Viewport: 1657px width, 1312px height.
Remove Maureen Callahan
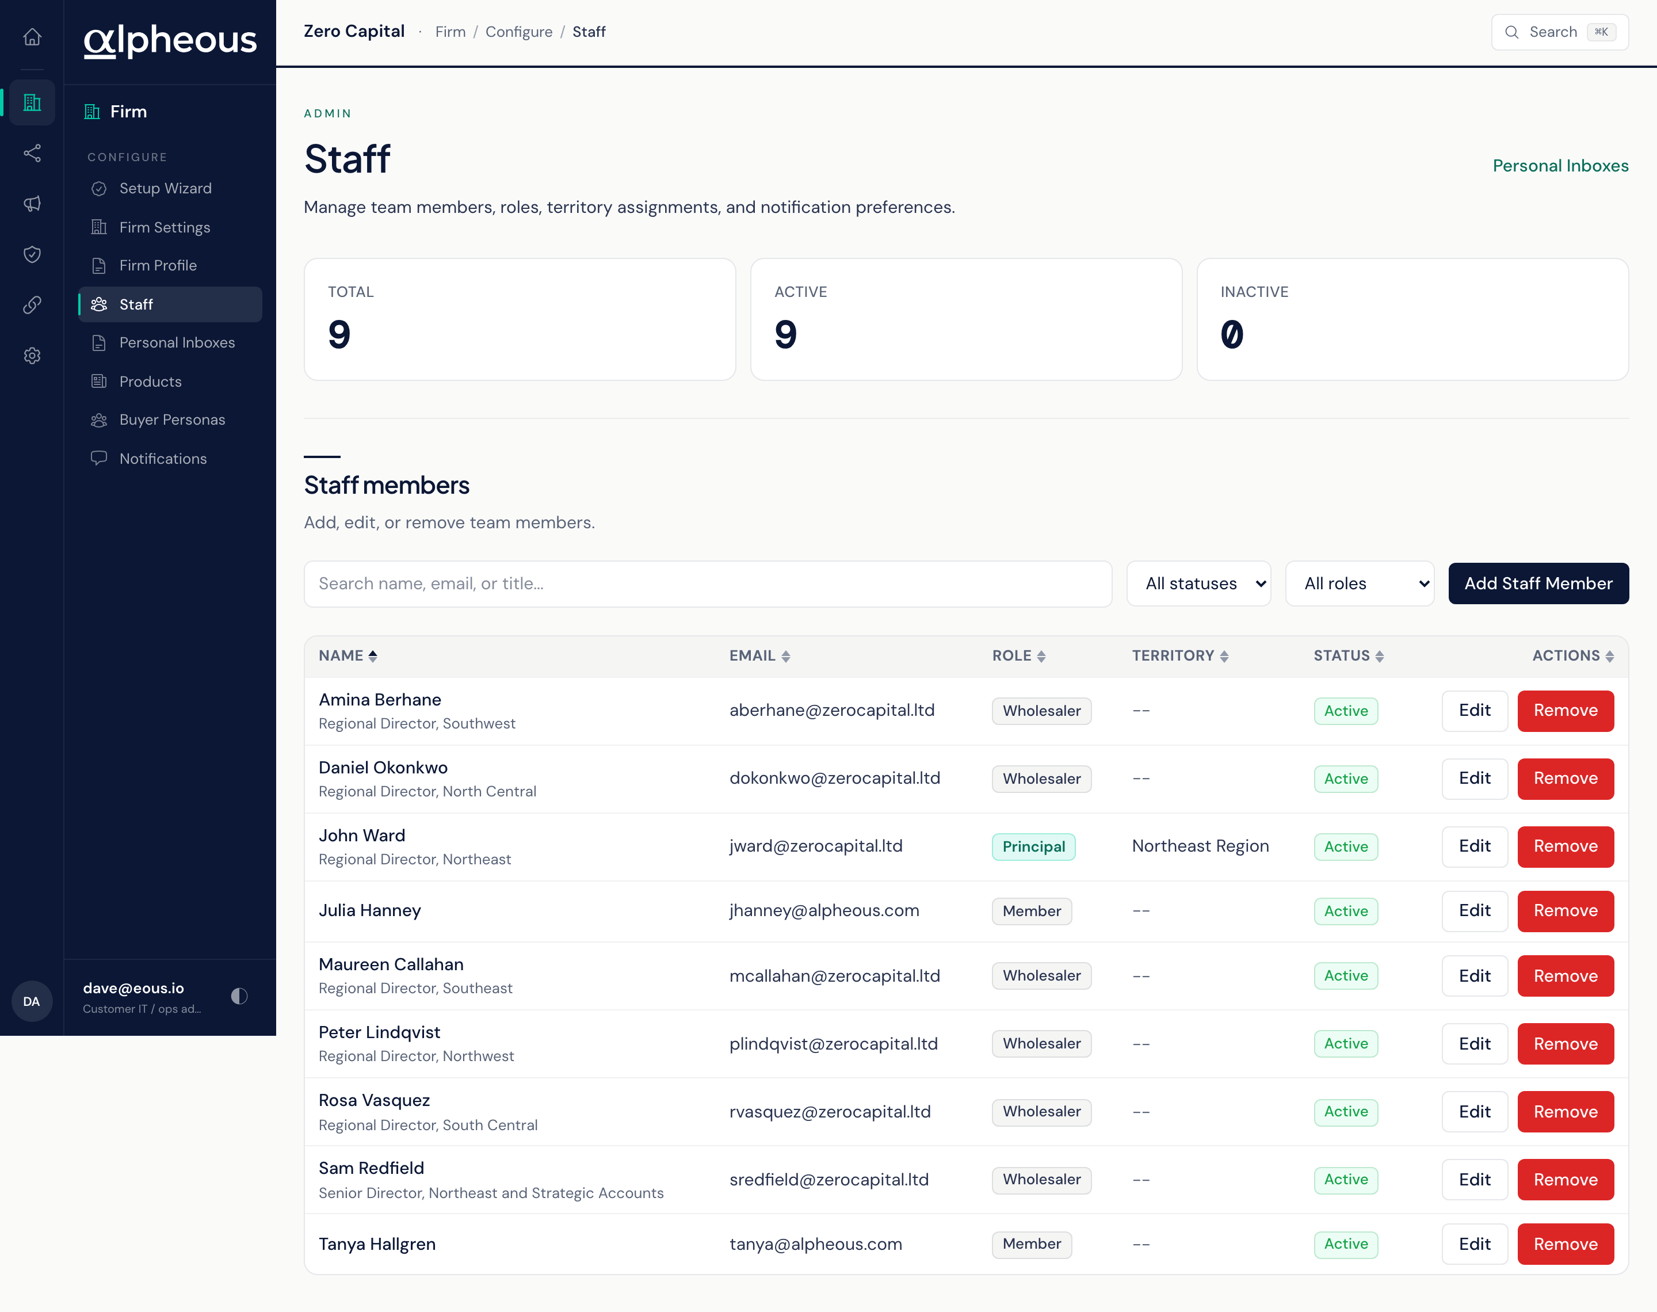pyautogui.click(x=1566, y=977)
